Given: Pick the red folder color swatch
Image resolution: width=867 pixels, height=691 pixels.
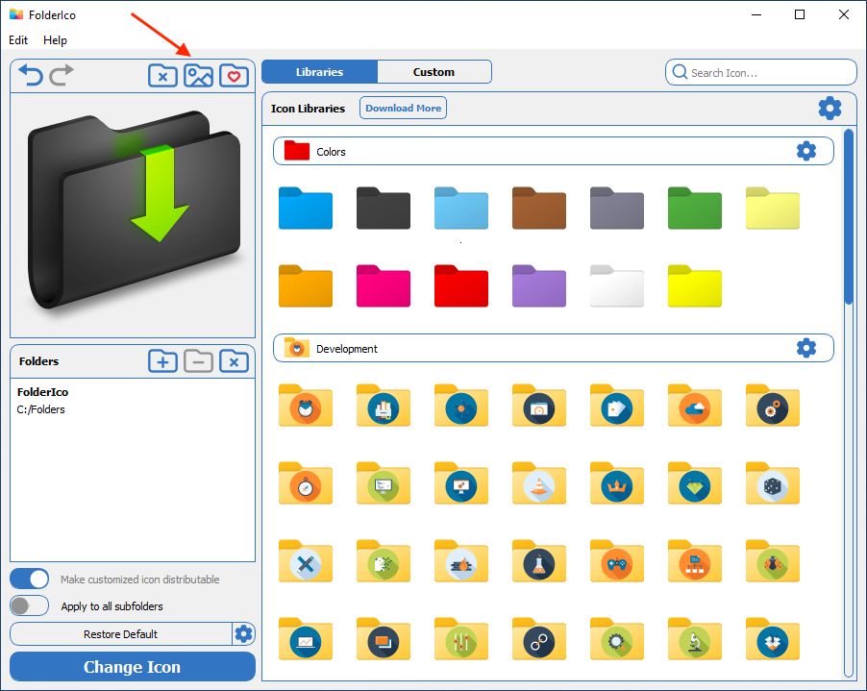Looking at the screenshot, I should tap(460, 286).
